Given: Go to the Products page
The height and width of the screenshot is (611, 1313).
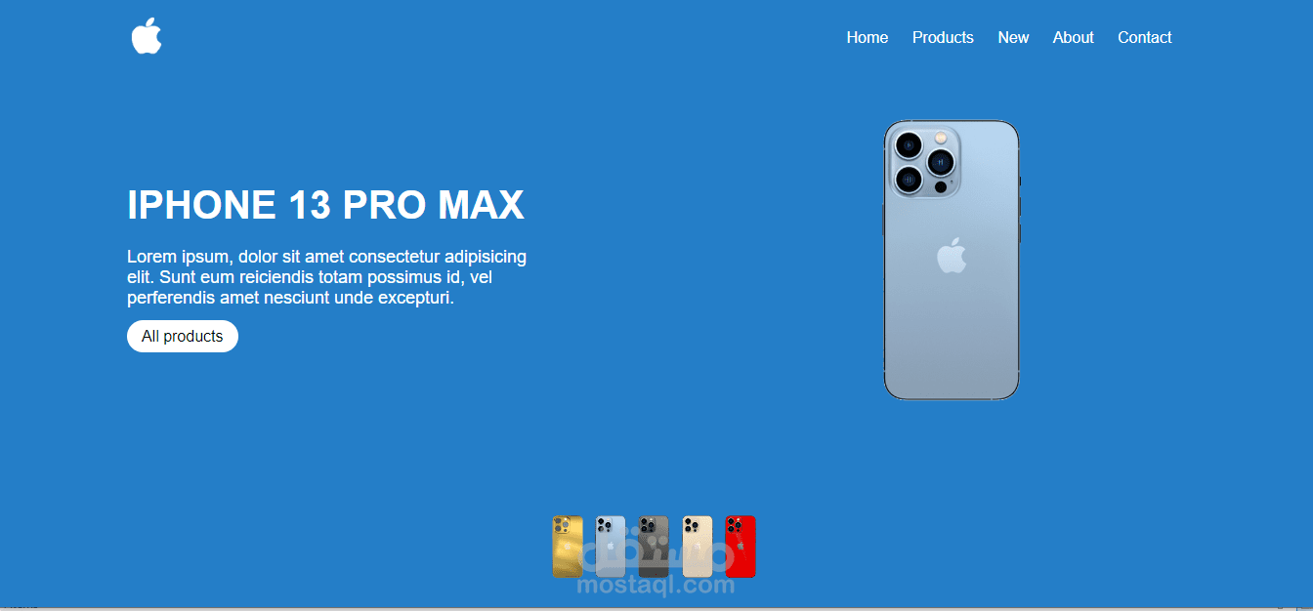Looking at the screenshot, I should pos(943,37).
